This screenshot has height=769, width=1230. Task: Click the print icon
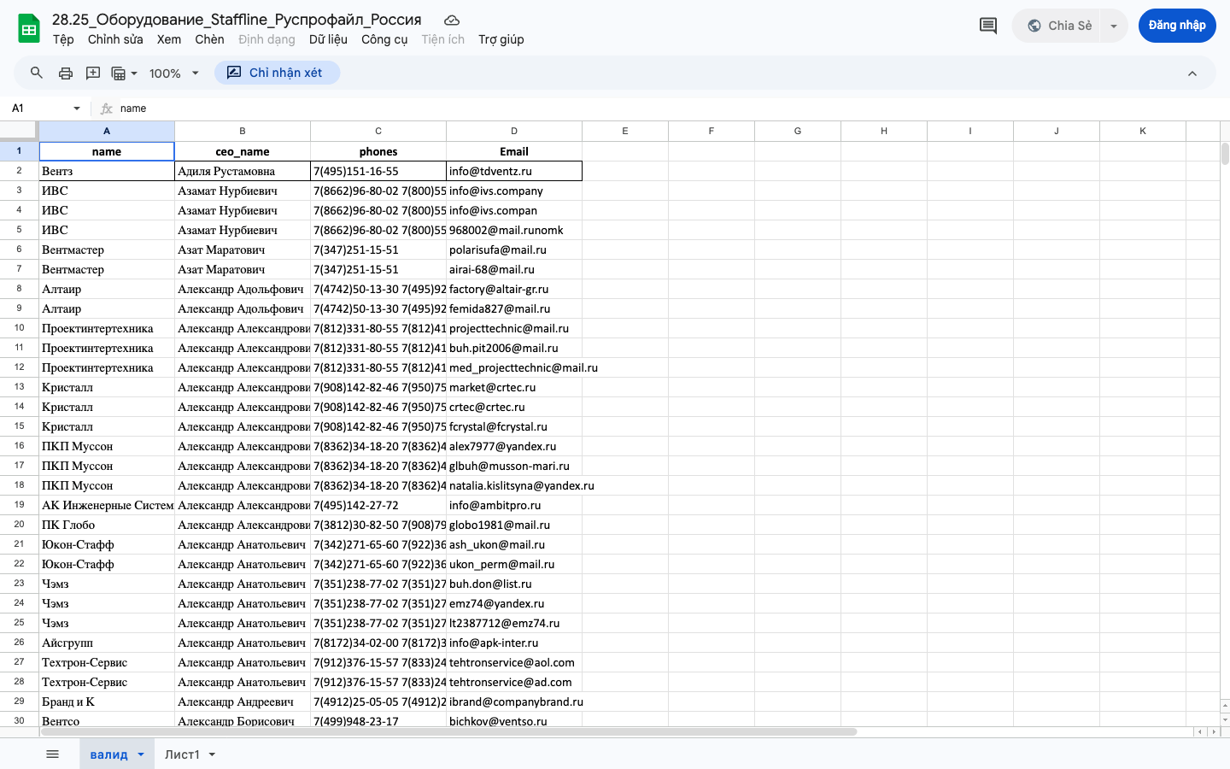66,73
